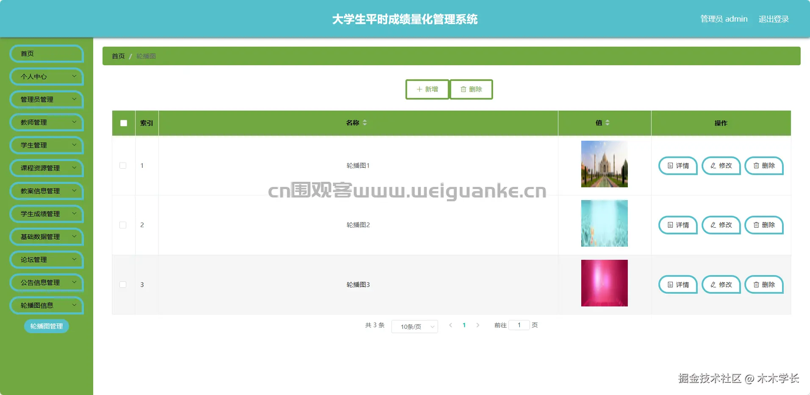This screenshot has height=395, width=810.
Task: Open the 10条/页 page size dropdown
Action: click(415, 326)
